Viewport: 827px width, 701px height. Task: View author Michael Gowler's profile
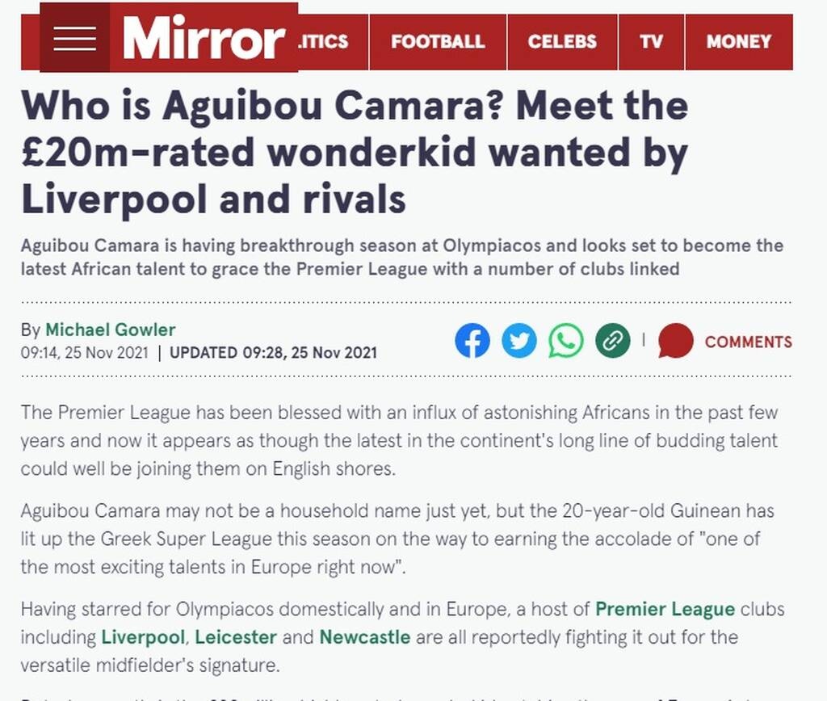110,330
